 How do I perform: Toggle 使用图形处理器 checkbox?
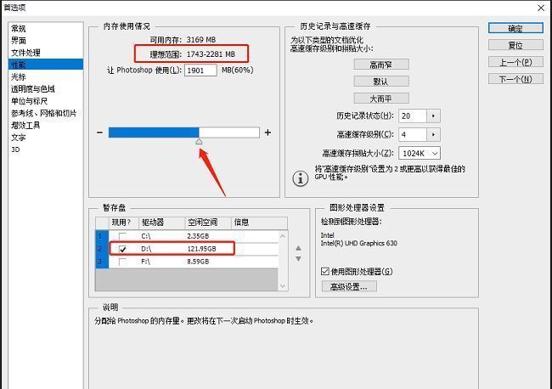[325, 271]
